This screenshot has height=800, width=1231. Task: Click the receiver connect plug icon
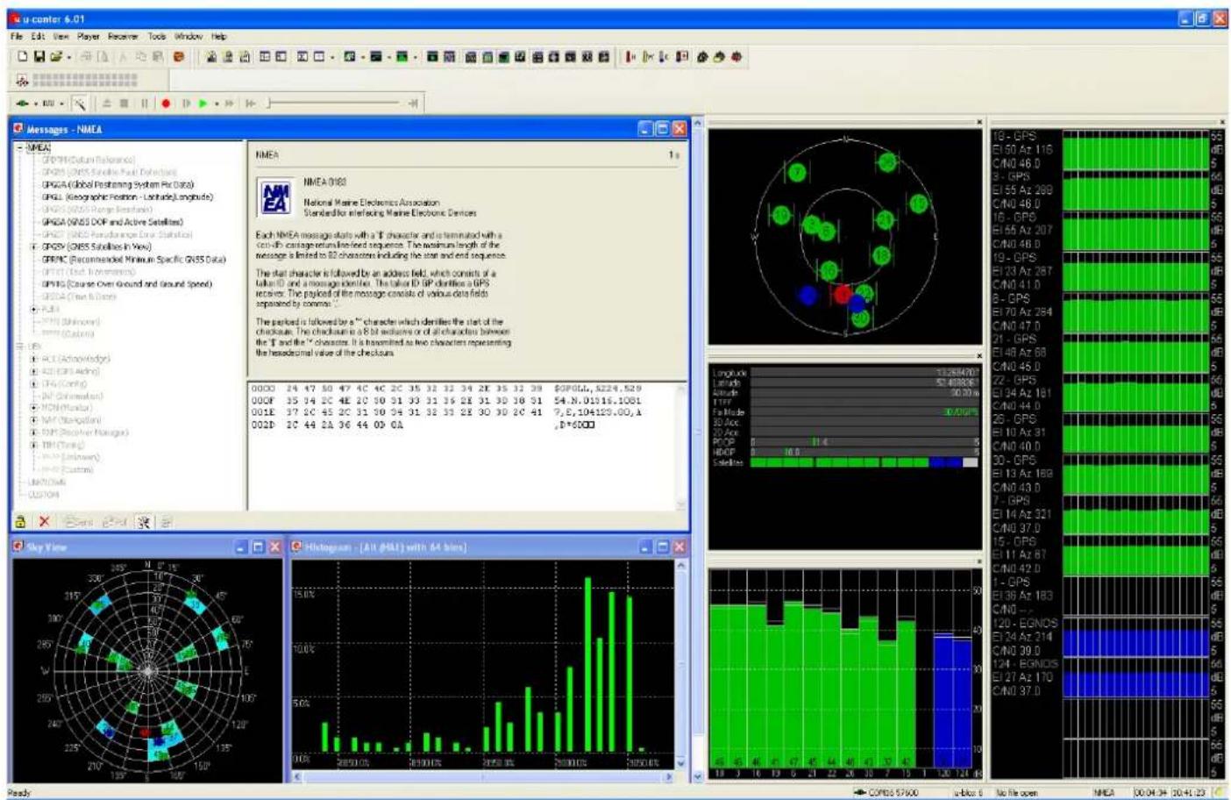pos(22,104)
